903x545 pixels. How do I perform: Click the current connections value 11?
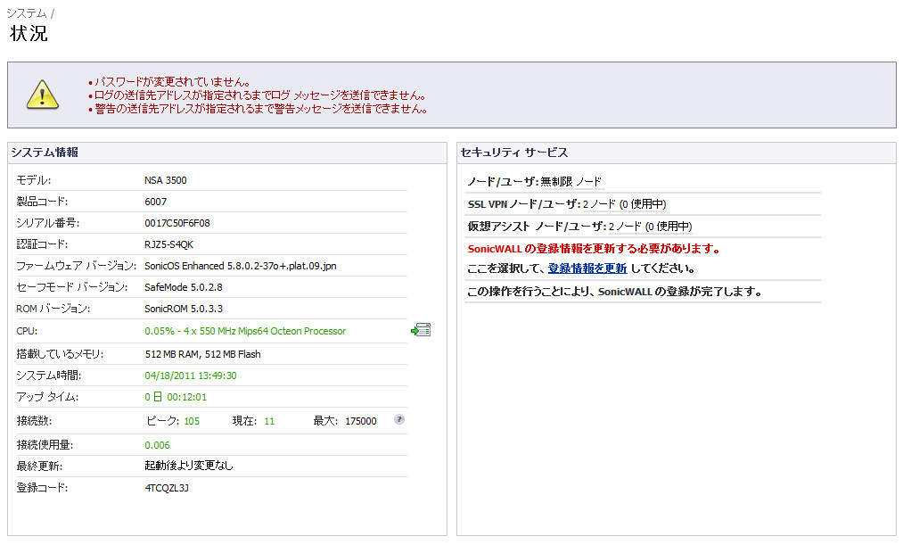(x=269, y=421)
